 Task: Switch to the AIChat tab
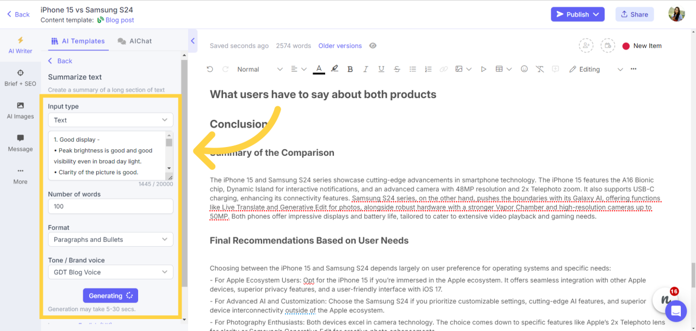134,40
